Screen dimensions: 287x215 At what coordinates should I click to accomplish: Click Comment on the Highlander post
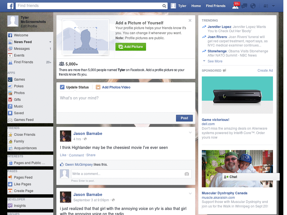76,155
